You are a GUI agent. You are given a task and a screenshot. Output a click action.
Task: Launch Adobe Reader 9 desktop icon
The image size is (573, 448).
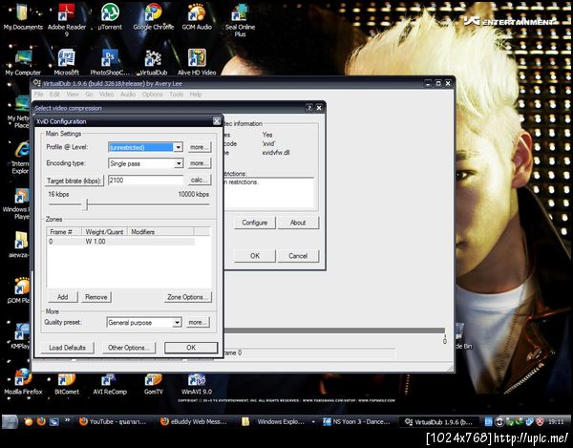point(67,20)
